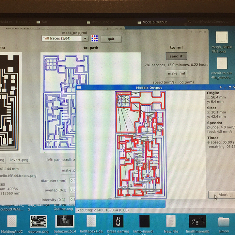Switch to fab@ModelaComputer taskbar item
235x235 pixels.
coord(210,22)
